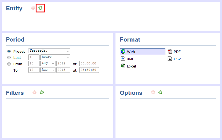
Task: Open the Yesterday preset dropdown
Action: [49, 51]
